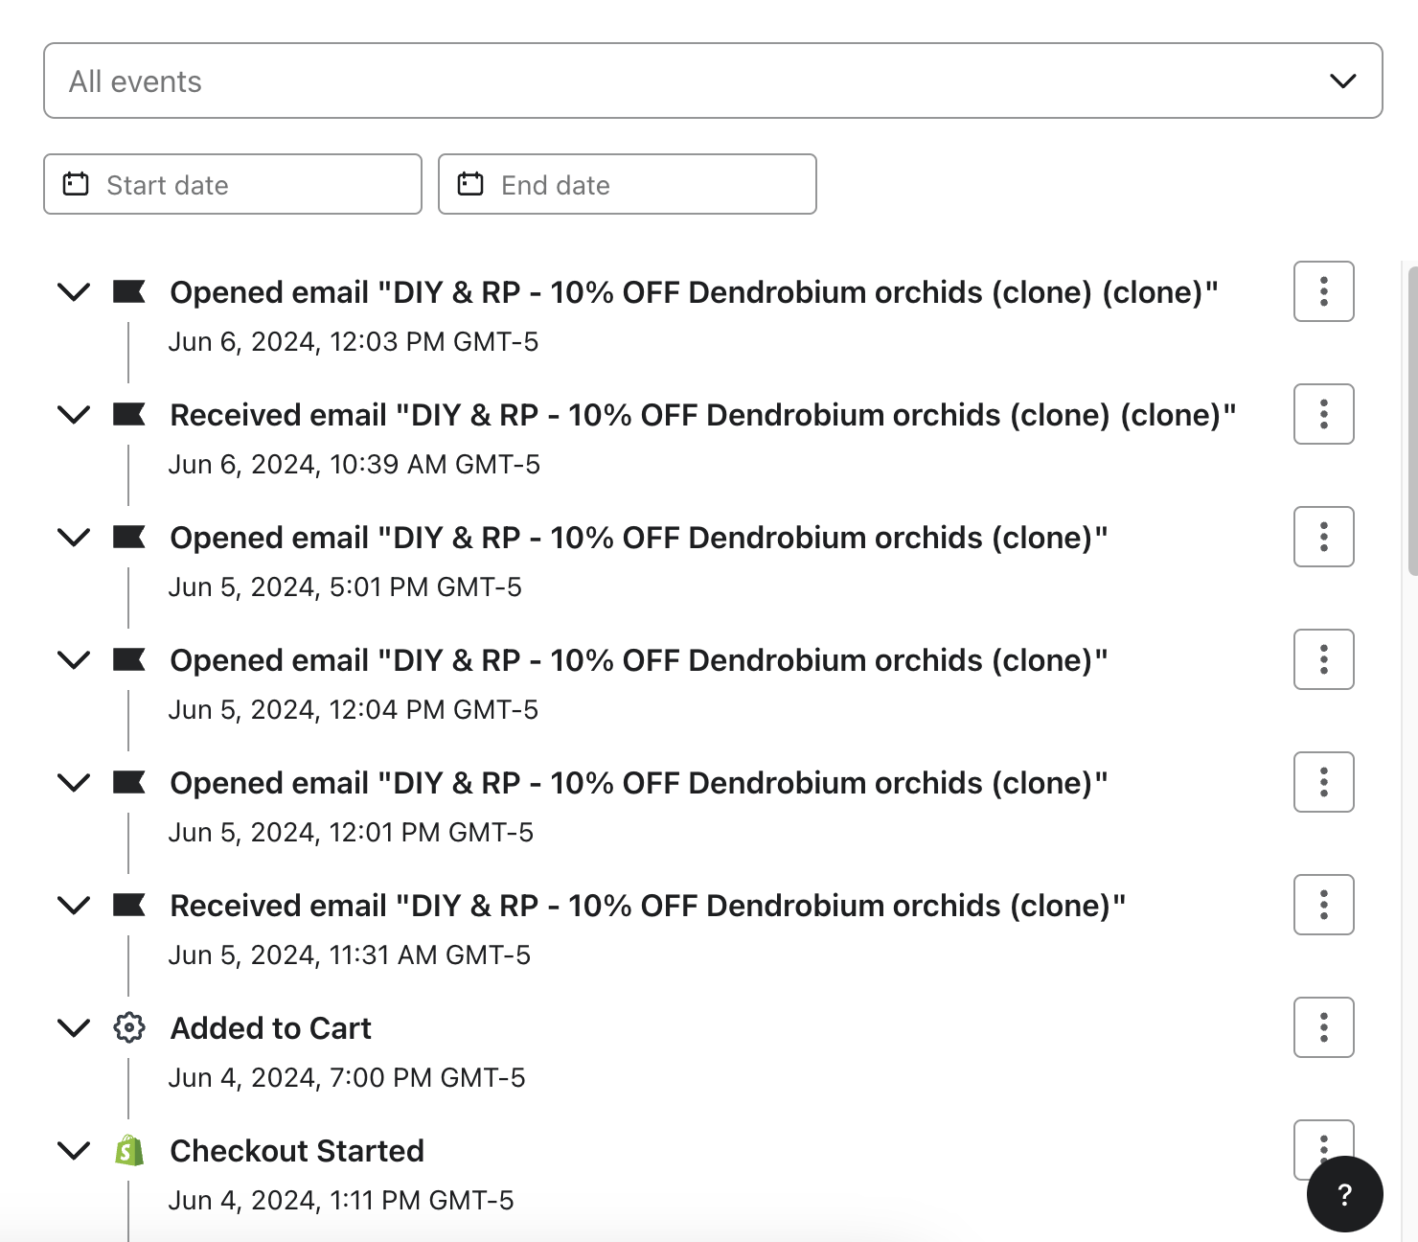Click the End date field
1418x1242 pixels.
point(628,184)
